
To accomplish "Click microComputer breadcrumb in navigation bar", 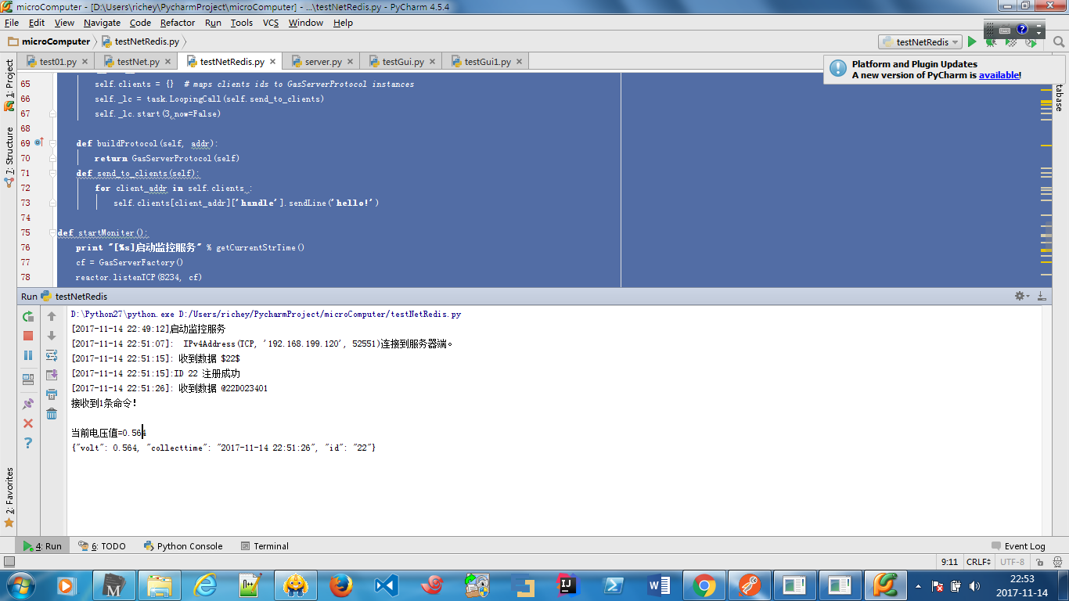I will point(49,41).
